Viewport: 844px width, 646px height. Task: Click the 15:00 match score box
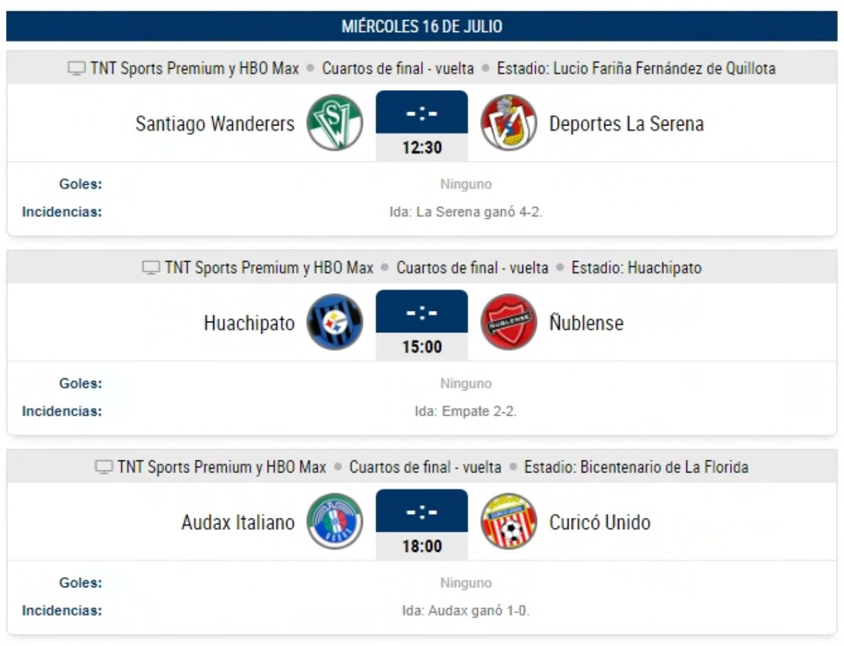(x=422, y=326)
